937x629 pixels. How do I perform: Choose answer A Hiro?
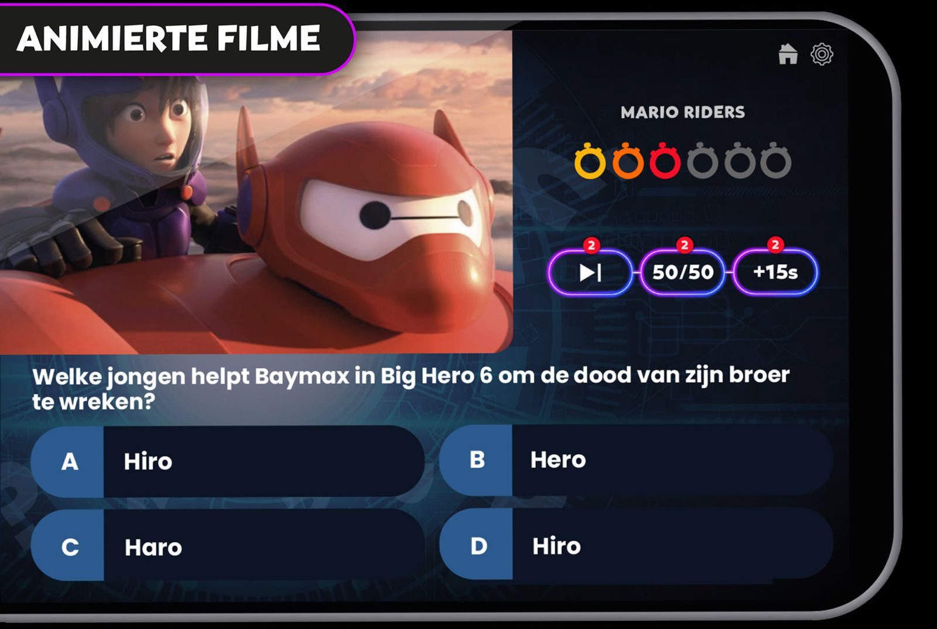228,462
